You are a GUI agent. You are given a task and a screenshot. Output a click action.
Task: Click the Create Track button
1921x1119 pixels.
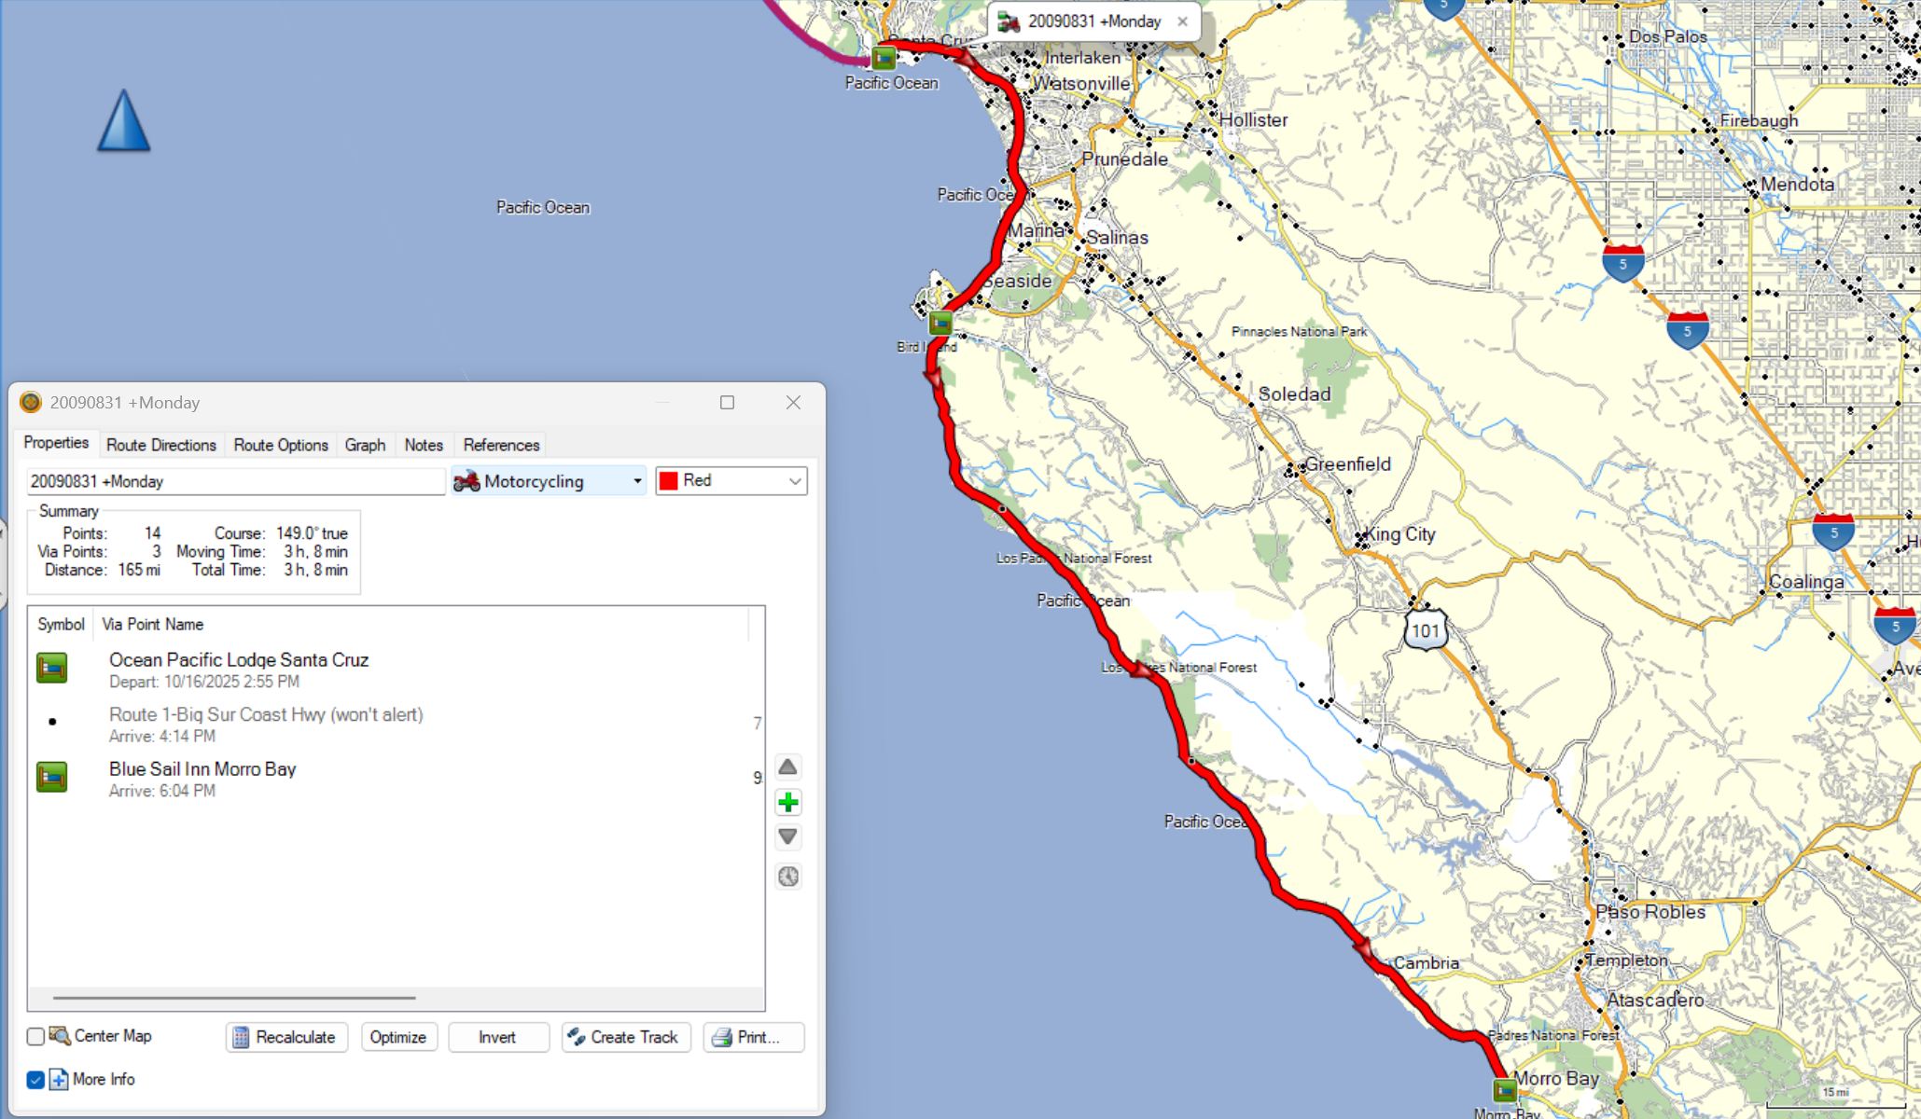pos(625,1037)
